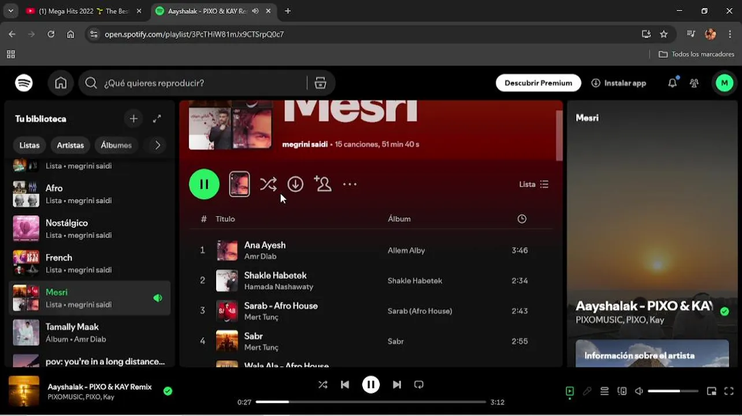Image resolution: width=742 pixels, height=416 pixels.
Task: Open a new browser tab
Action: [288, 11]
